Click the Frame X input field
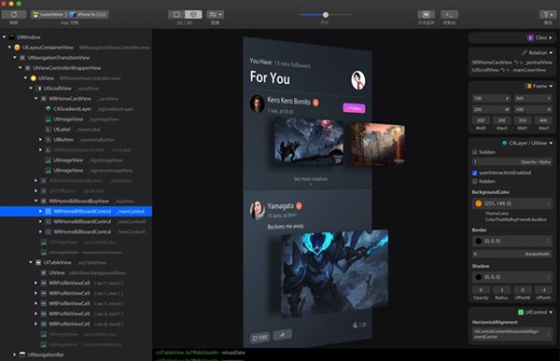This screenshot has width=560, height=361. coord(491,98)
